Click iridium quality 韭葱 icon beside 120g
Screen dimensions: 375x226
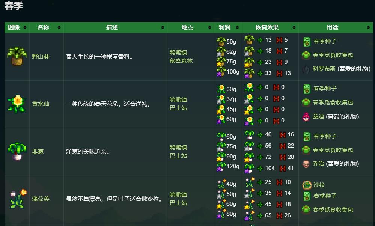(x=221, y=166)
